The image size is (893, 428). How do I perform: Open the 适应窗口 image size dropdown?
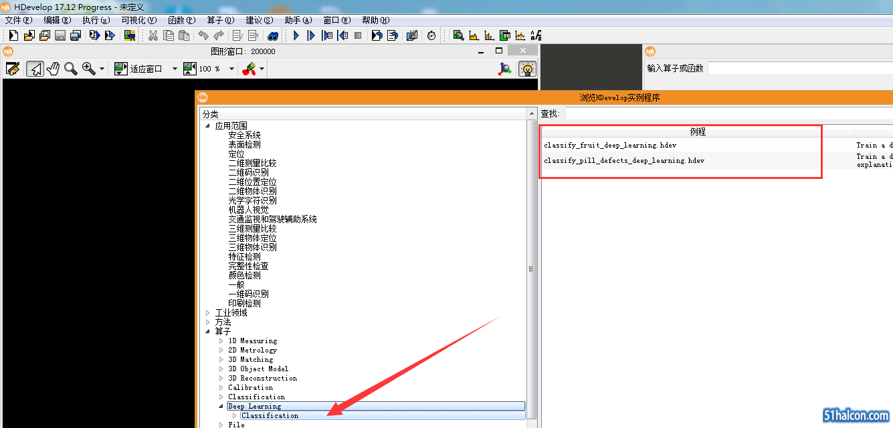(x=175, y=69)
